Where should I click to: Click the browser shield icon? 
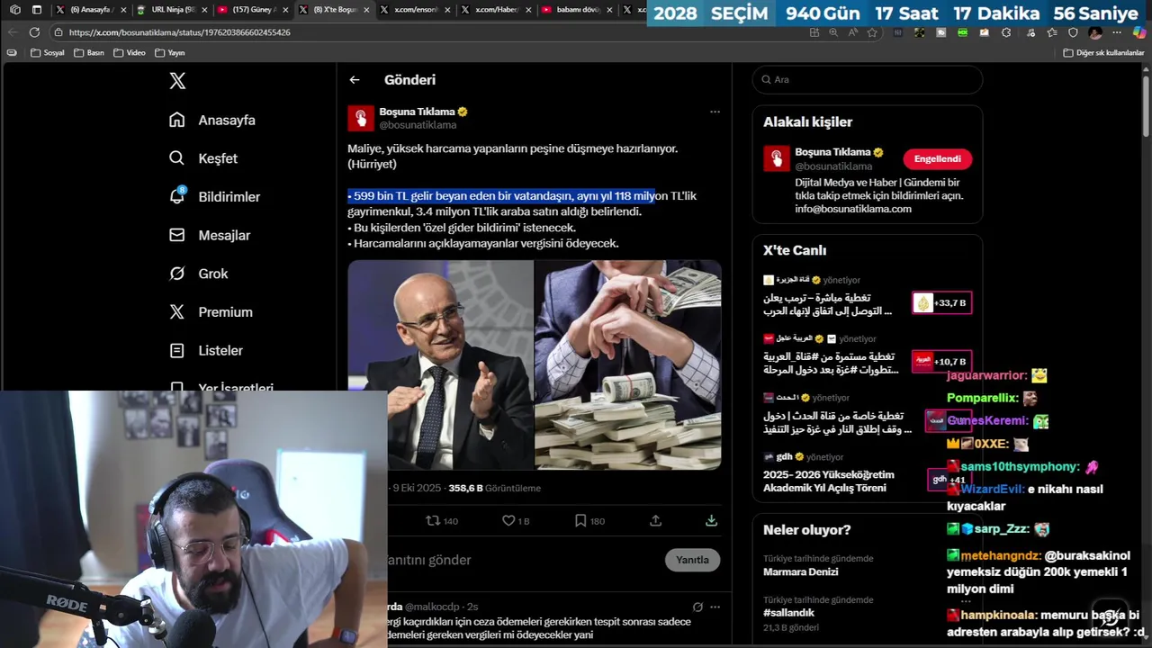click(x=1073, y=32)
